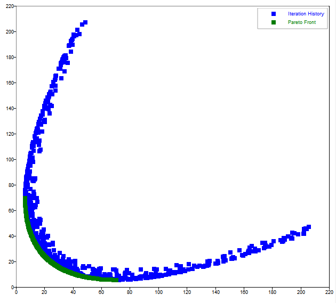This screenshot has width=336, height=303.
Task: Select the 40 tick label on horizontal axis
Action: (x=73, y=292)
